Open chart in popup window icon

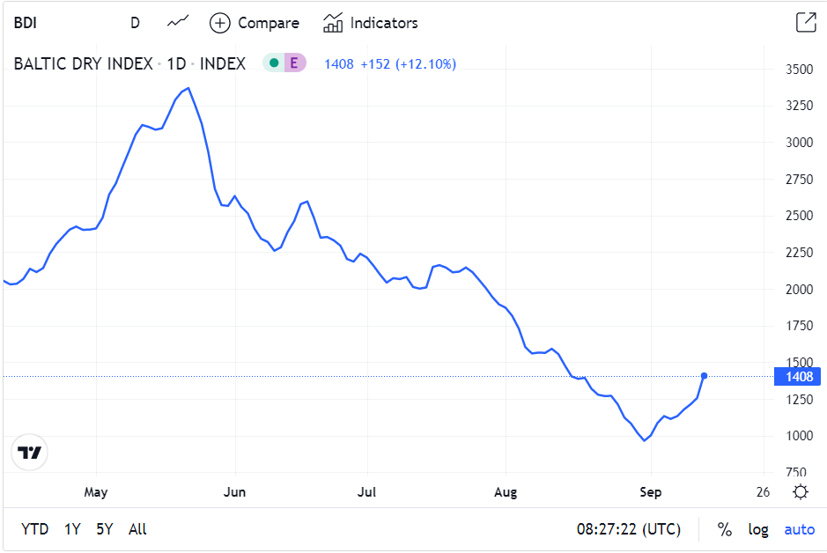pos(805,23)
